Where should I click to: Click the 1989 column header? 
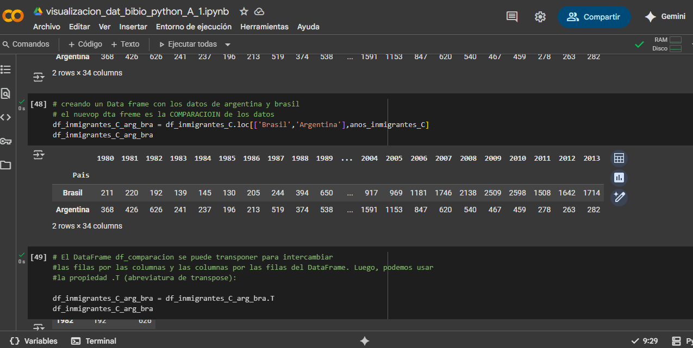point(324,159)
